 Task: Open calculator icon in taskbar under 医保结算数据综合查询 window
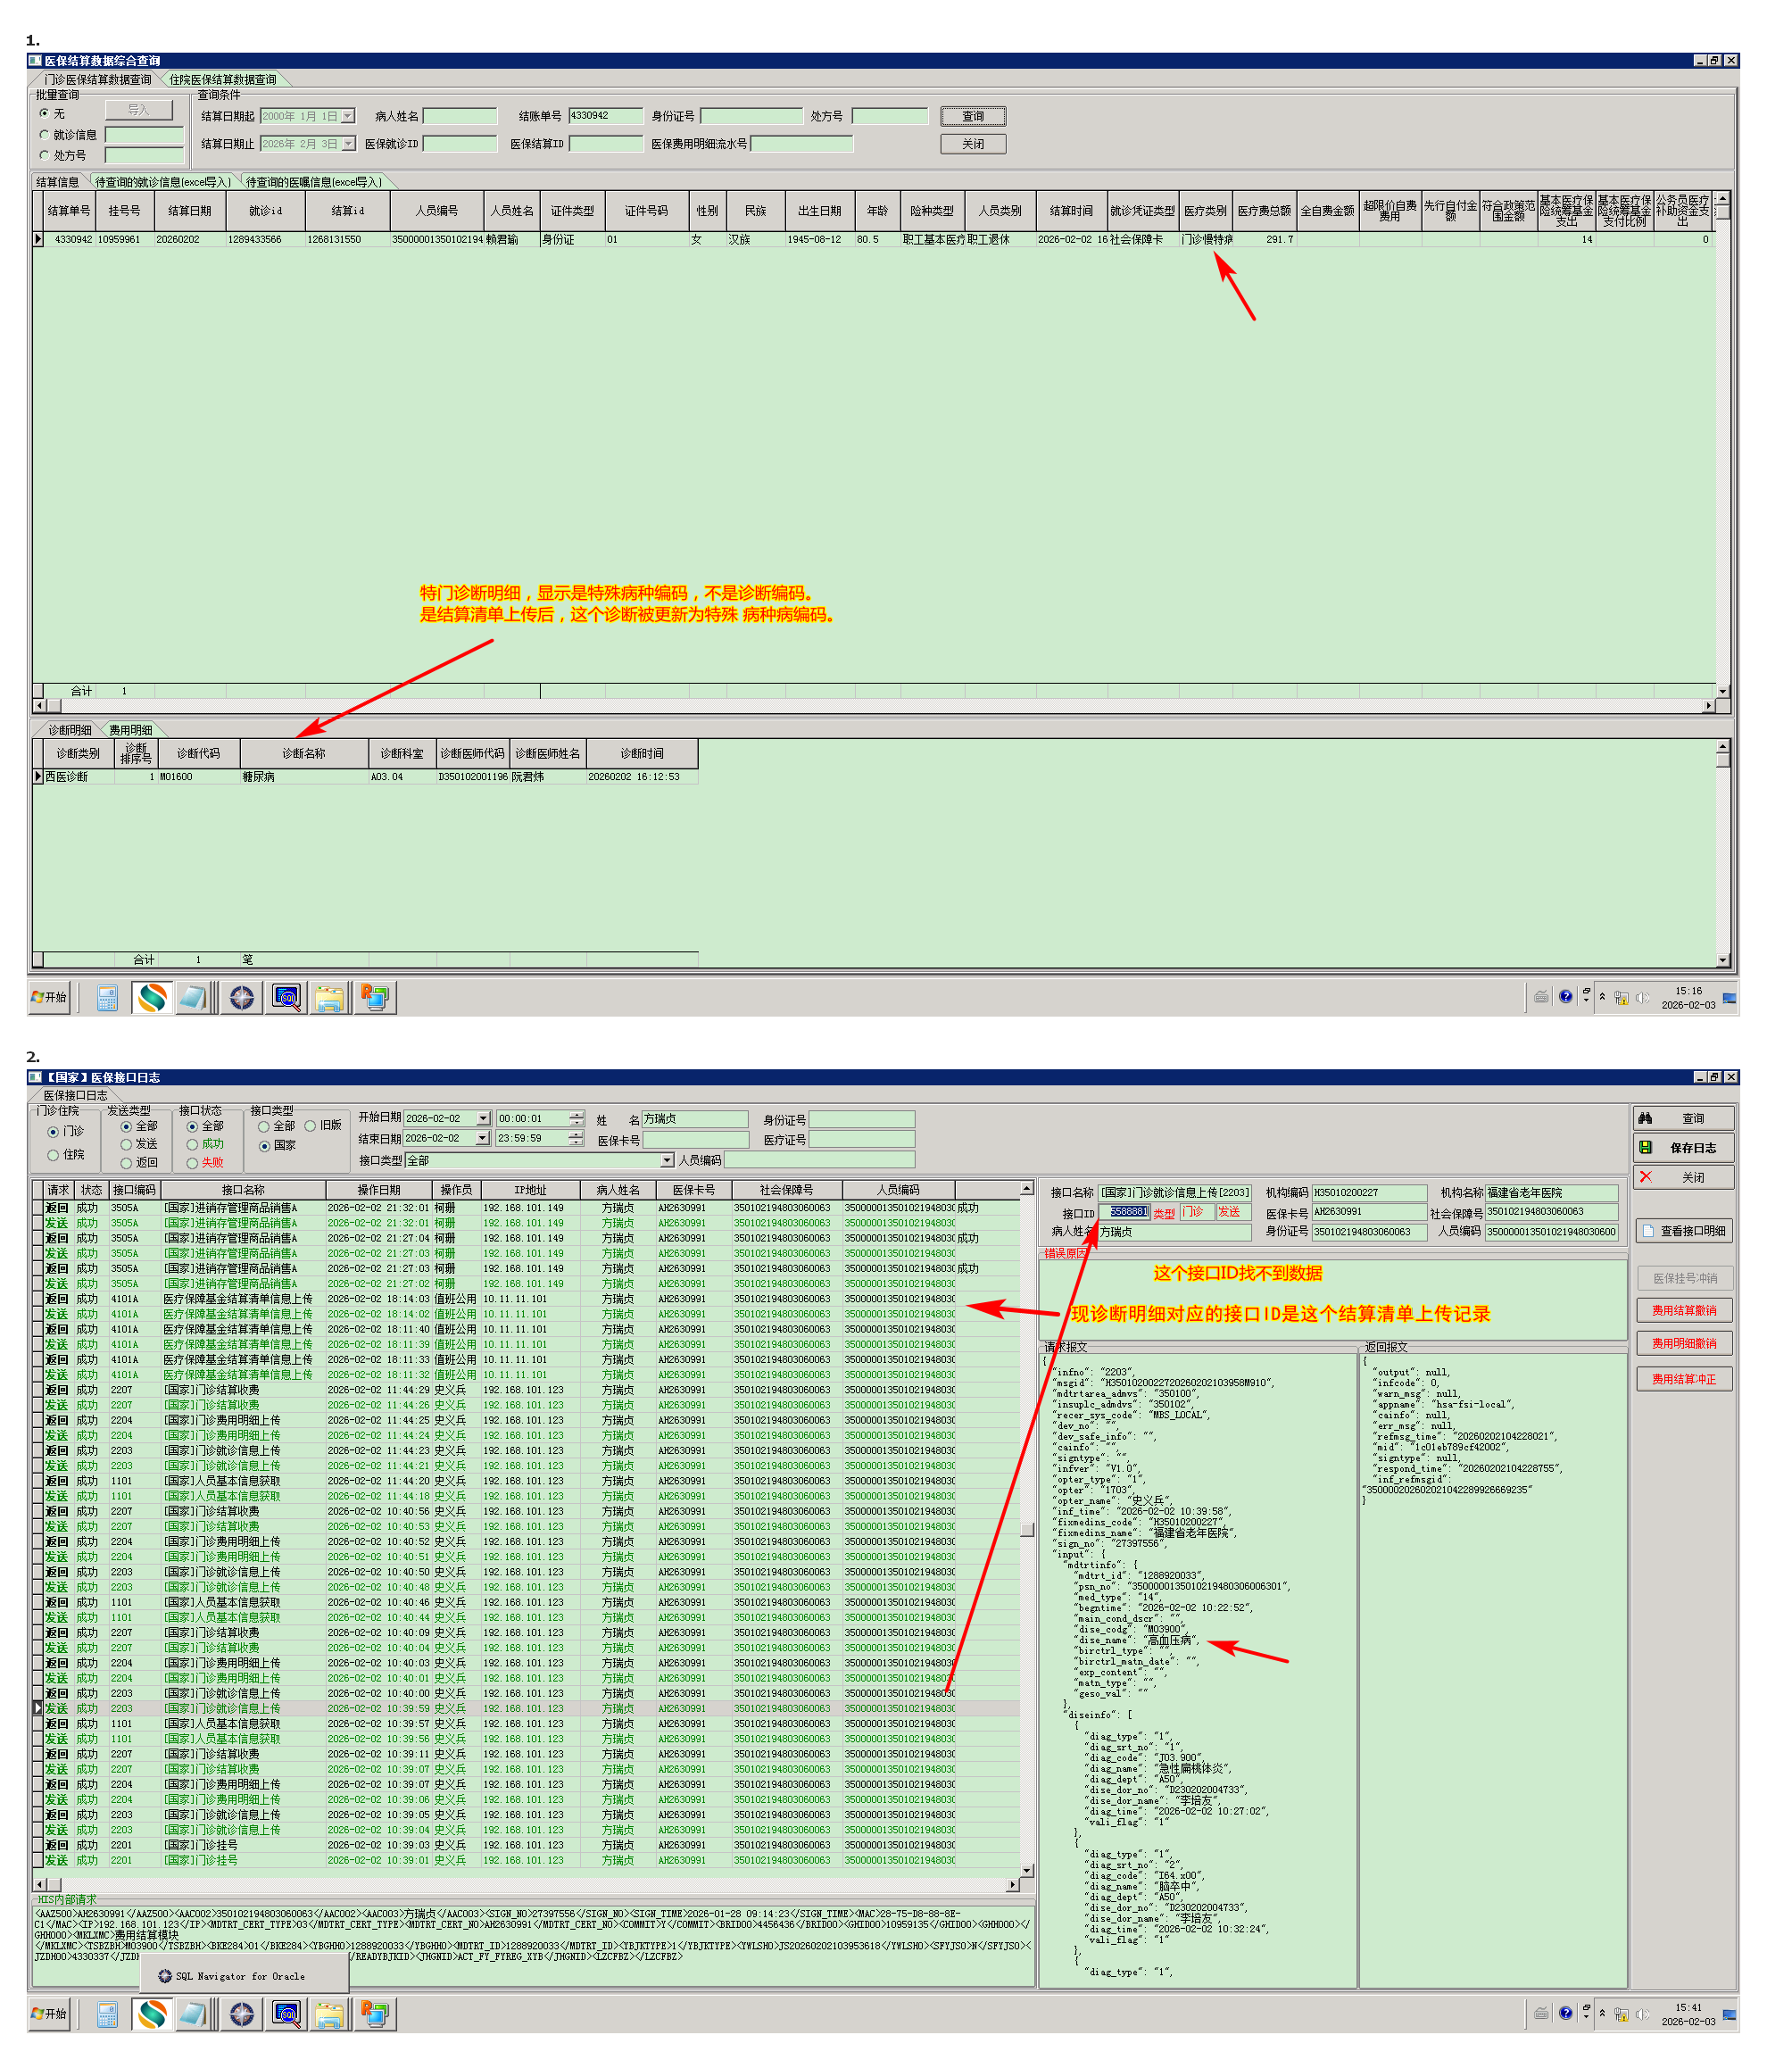click(107, 997)
